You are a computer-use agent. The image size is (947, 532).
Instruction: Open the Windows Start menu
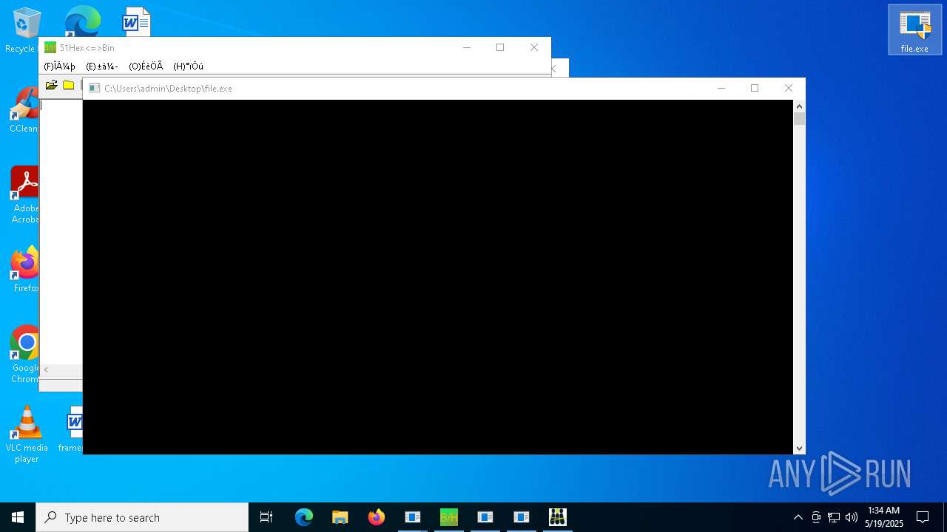point(18,517)
